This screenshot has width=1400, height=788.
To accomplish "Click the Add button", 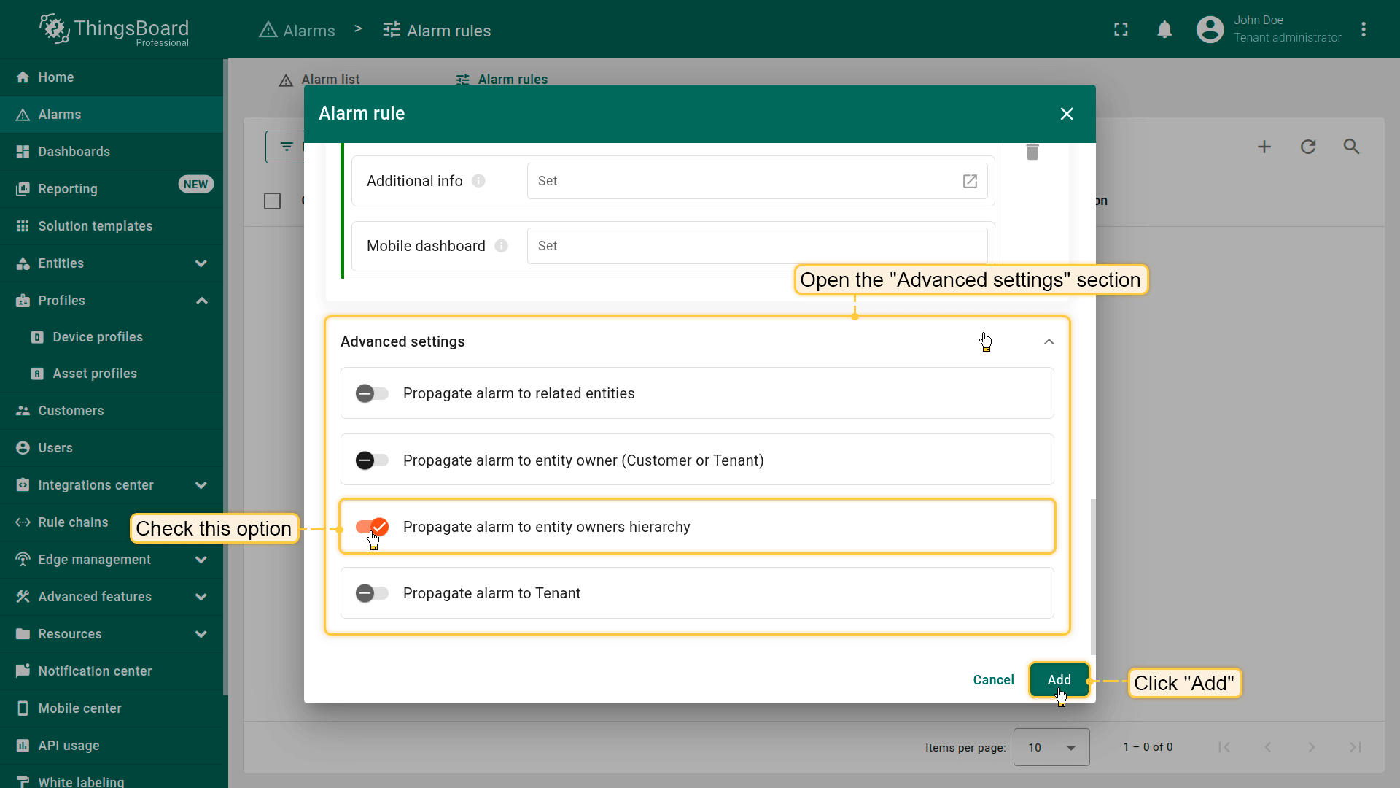I will 1059,680.
